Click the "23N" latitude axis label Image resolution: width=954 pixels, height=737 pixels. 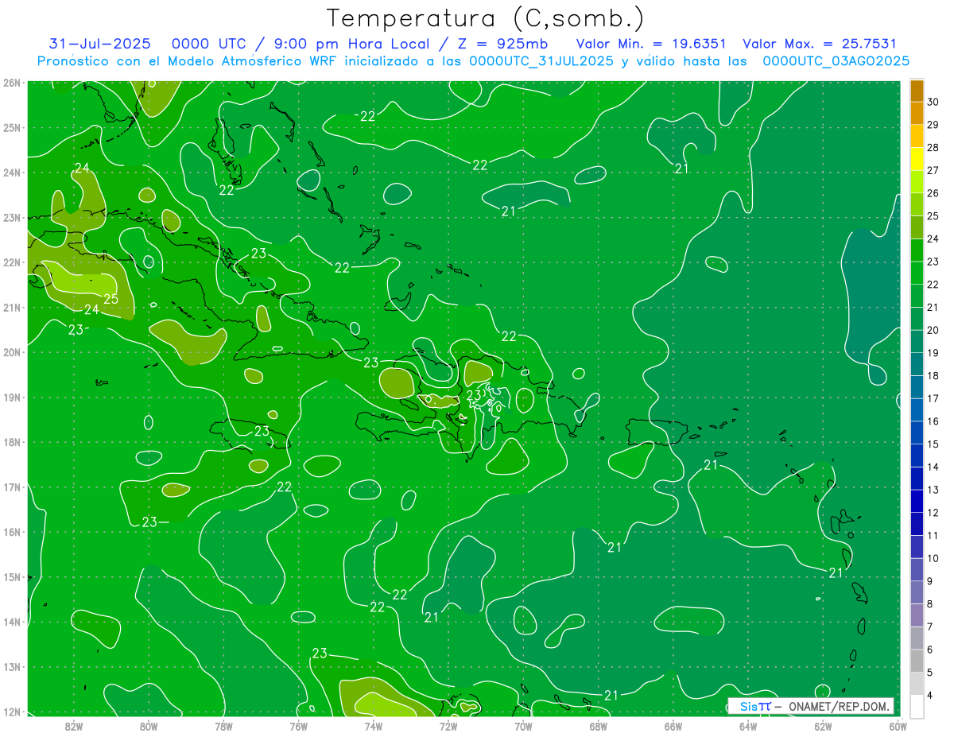(x=12, y=218)
